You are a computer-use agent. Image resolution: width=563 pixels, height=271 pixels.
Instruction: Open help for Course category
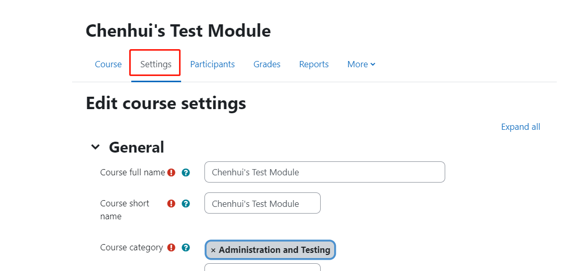[186, 248]
